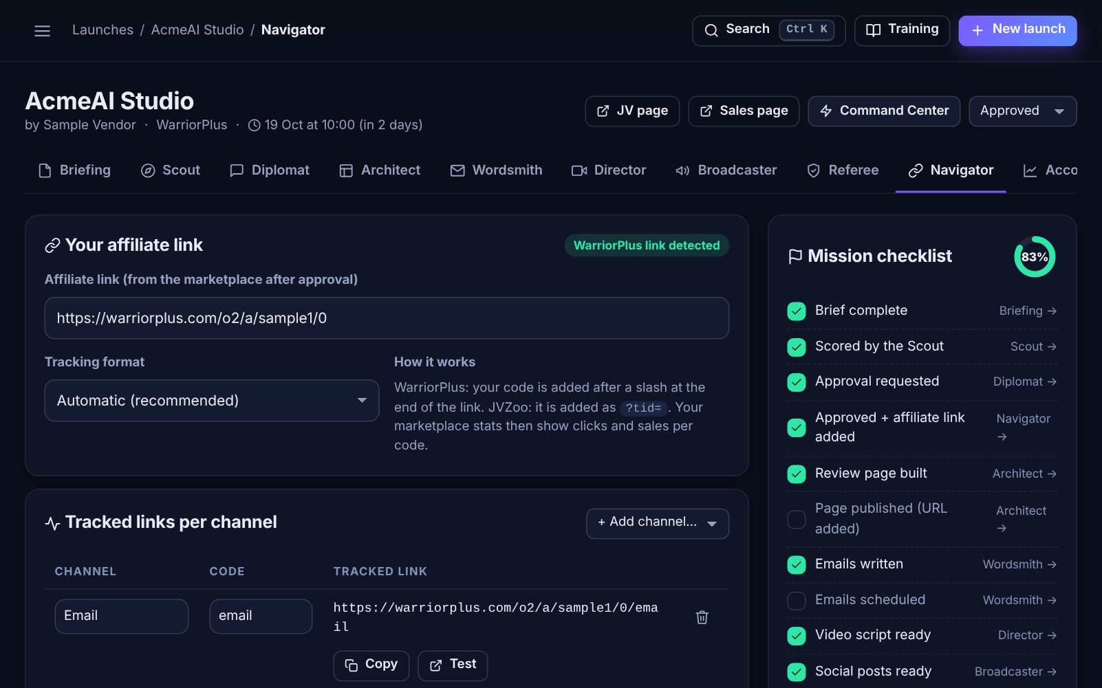The width and height of the screenshot is (1102, 688).
Task: Click the Broadcaster speaker icon
Action: click(682, 170)
